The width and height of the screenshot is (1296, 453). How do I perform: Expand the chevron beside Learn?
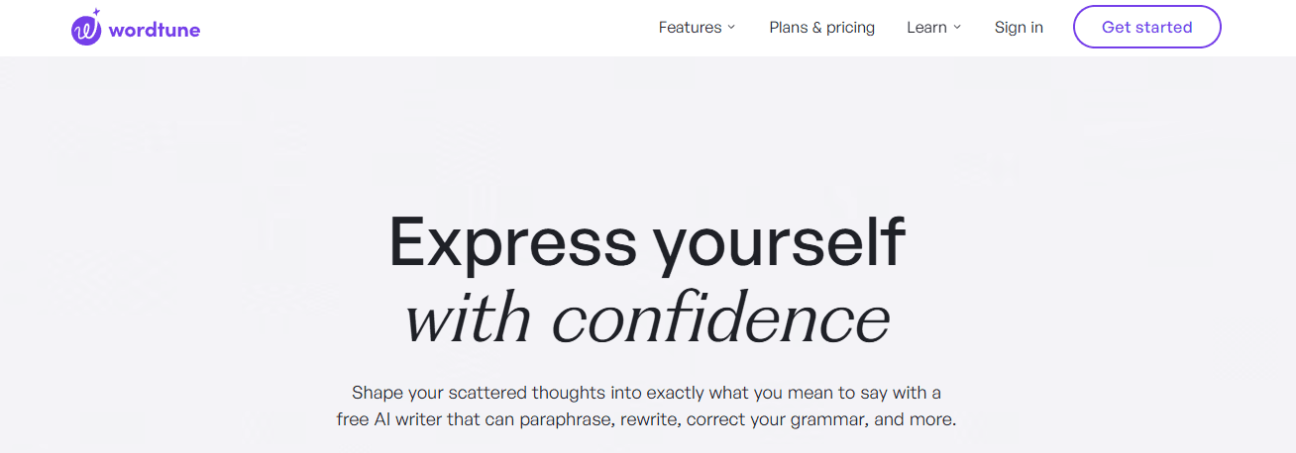[x=957, y=28]
